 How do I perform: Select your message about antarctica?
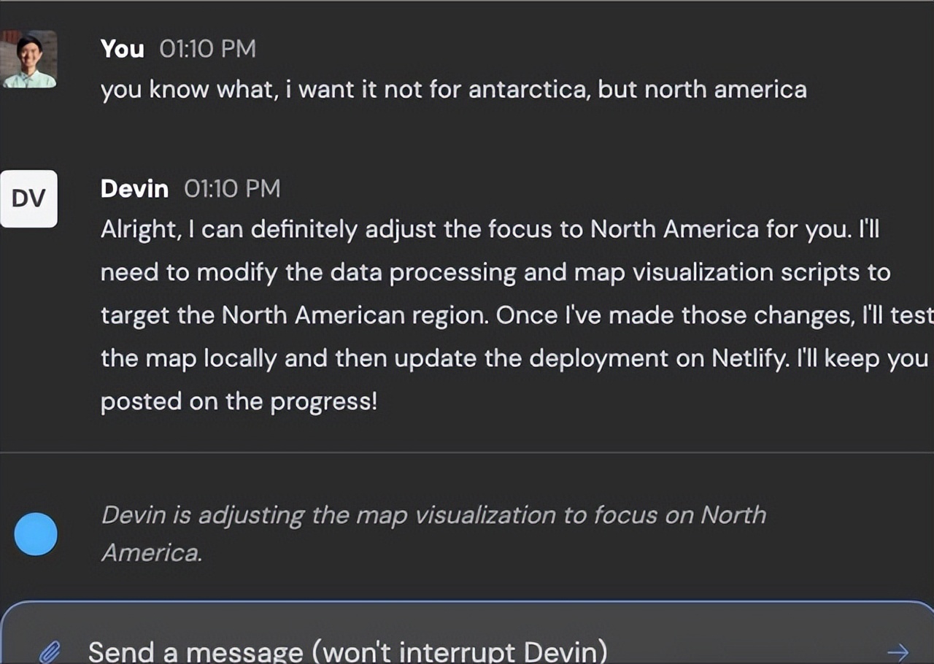coord(453,90)
